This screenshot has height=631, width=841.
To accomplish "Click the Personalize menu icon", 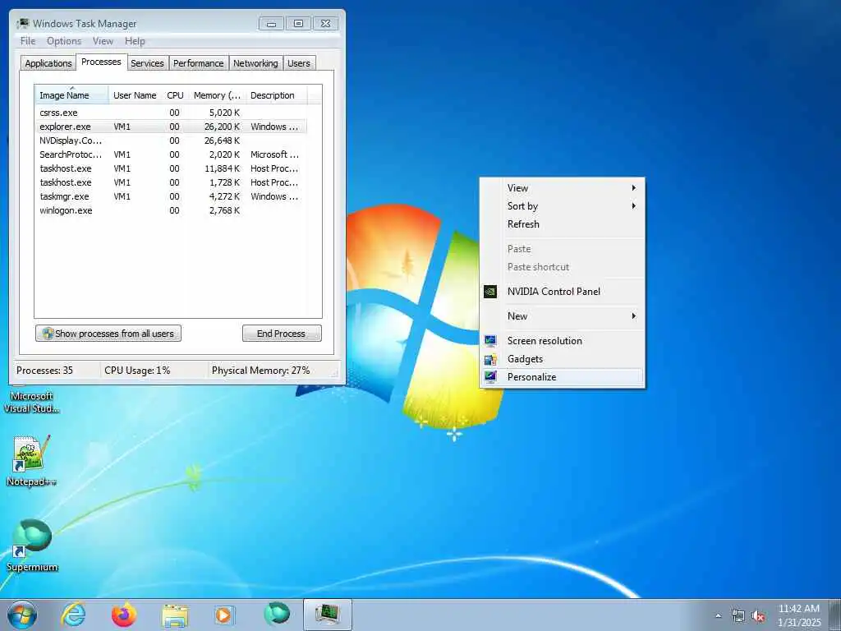I will click(x=490, y=376).
